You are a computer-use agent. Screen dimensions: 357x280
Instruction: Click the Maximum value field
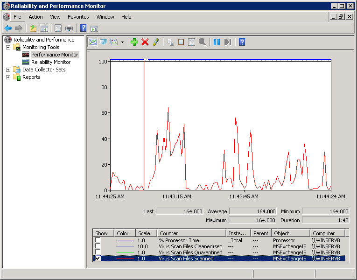252,220
